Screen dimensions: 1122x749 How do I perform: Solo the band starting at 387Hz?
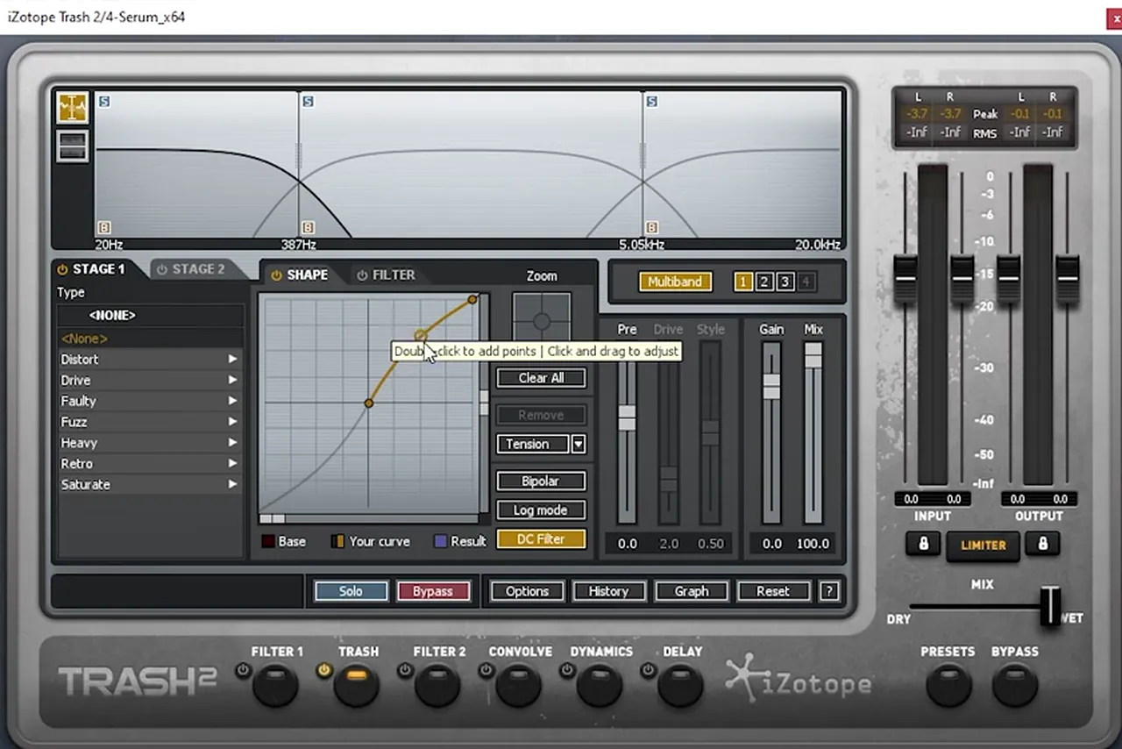[308, 102]
